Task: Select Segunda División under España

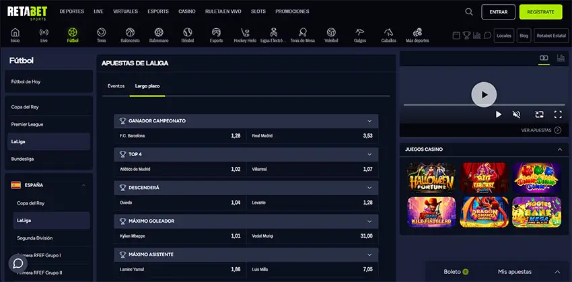Action: point(51,238)
